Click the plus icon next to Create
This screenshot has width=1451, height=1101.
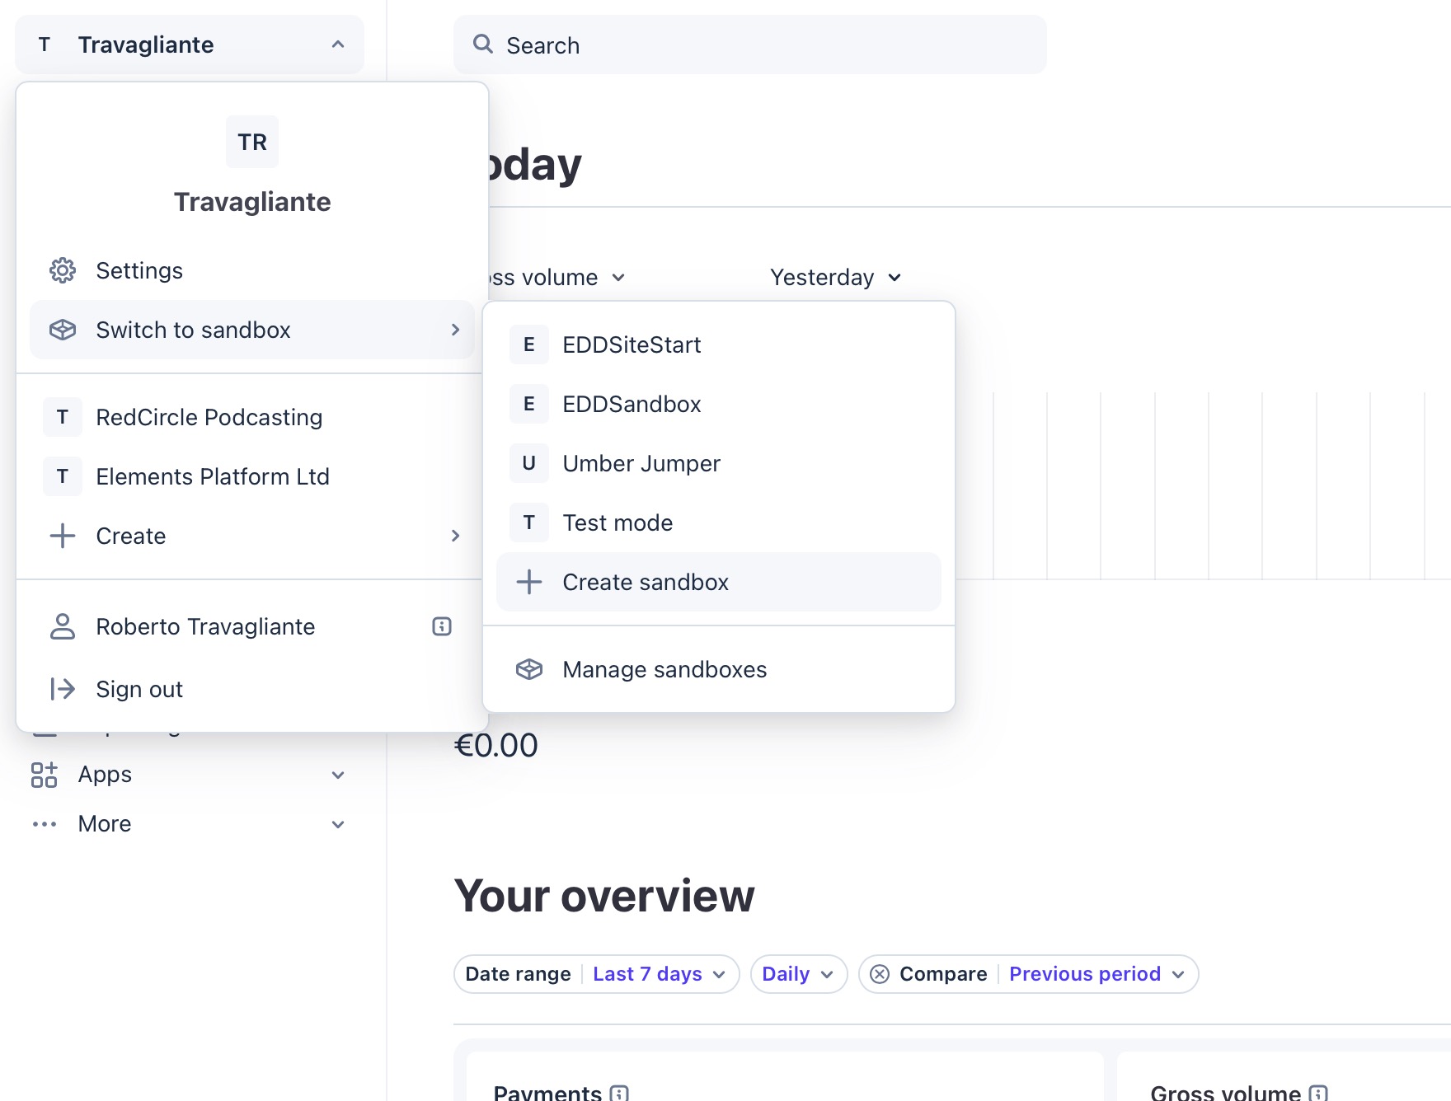63,536
